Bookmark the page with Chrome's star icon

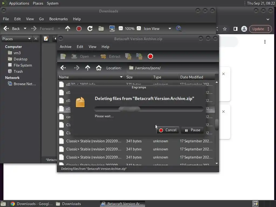coord(225,29)
